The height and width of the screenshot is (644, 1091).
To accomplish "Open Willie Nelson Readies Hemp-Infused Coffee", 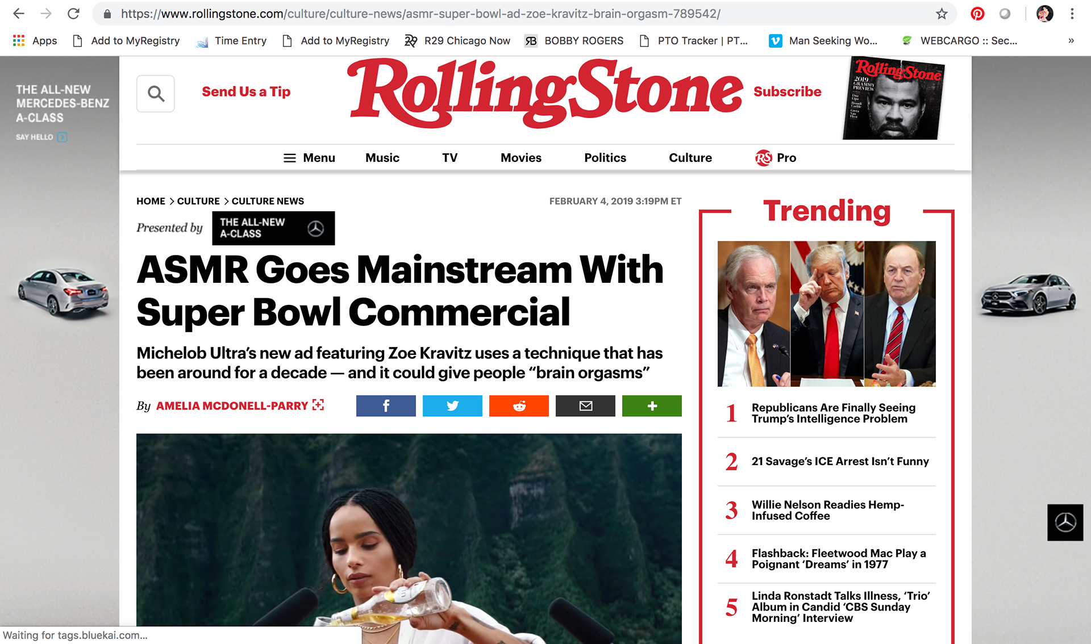I will point(828,510).
